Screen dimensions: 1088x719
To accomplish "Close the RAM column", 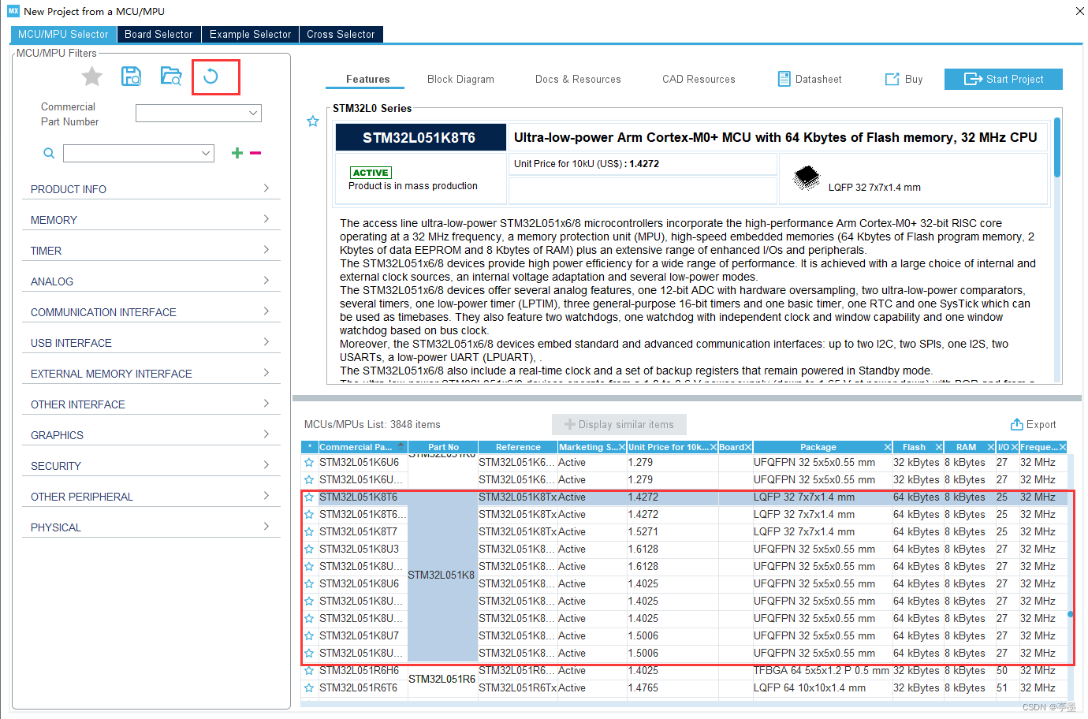I will (991, 447).
